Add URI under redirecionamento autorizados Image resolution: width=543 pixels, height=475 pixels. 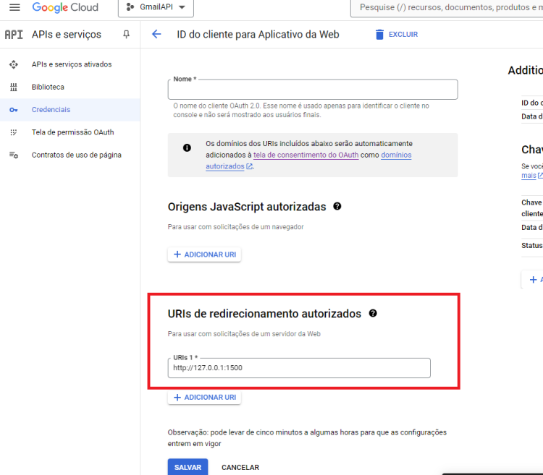(204, 397)
